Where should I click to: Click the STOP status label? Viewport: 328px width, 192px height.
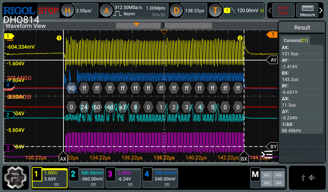48,11
